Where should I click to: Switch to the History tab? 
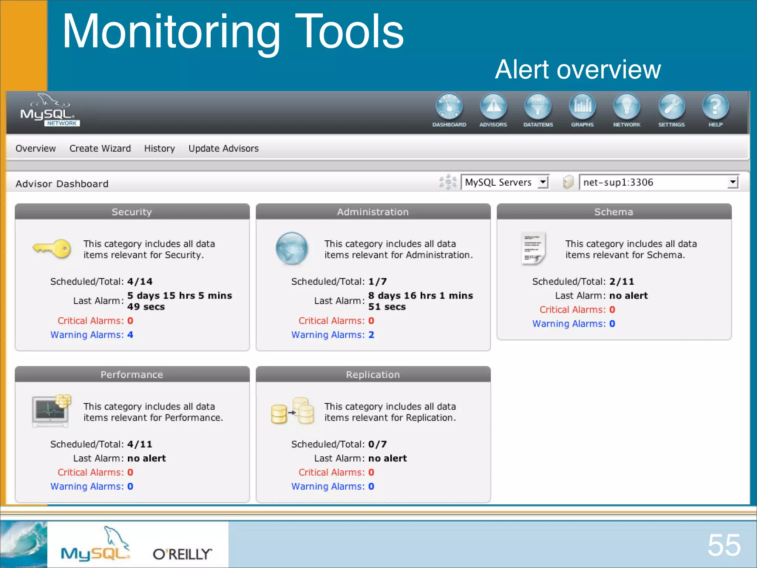(159, 148)
